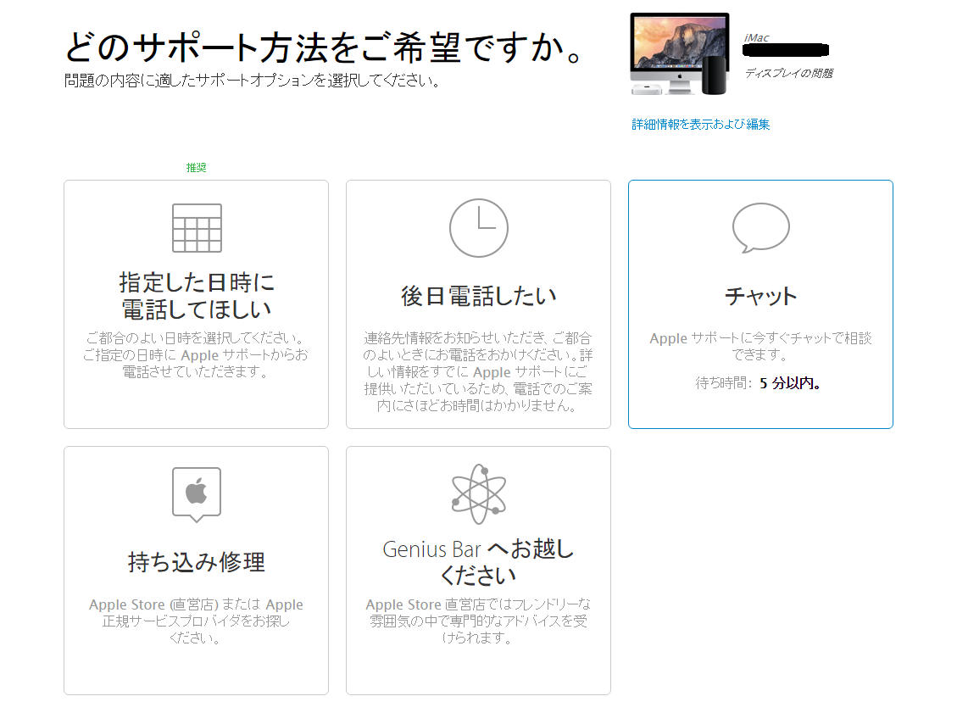957x713 pixels.
Task: Click the 連絡先情報をお知らせいただき description text
Action: pos(478,372)
